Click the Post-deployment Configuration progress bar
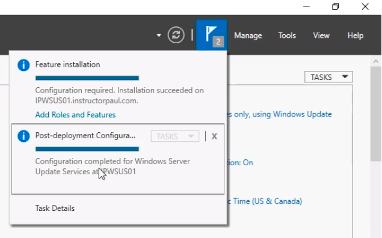The width and height of the screenshot is (382, 238). click(87, 149)
